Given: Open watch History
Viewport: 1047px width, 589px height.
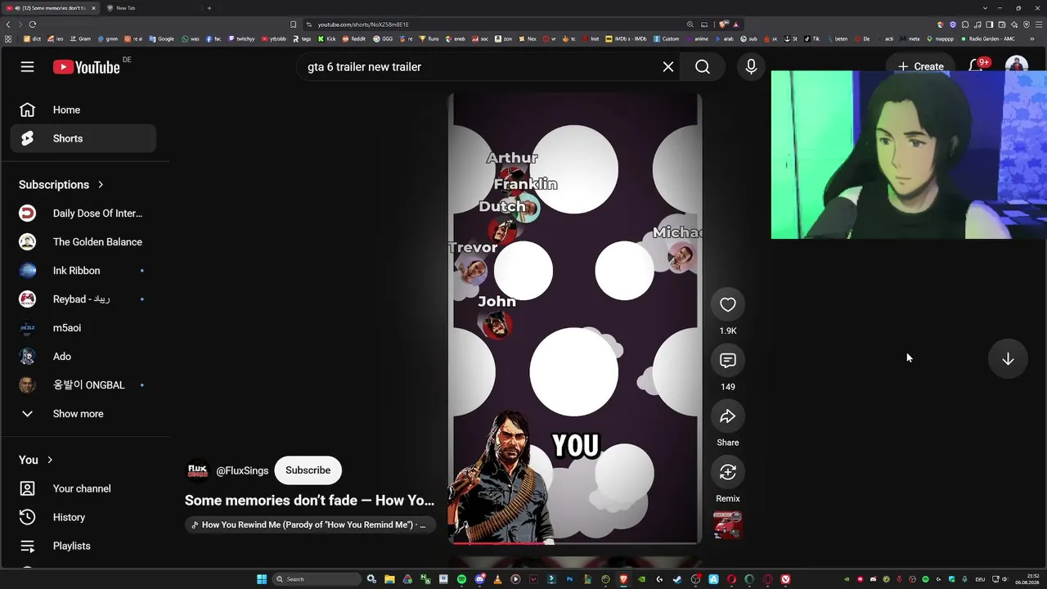Looking at the screenshot, I should click(x=83, y=517).
